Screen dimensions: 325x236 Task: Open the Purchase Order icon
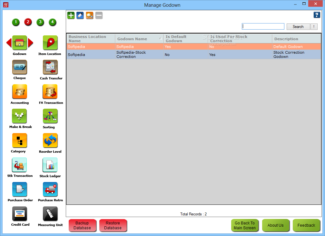[19, 189]
